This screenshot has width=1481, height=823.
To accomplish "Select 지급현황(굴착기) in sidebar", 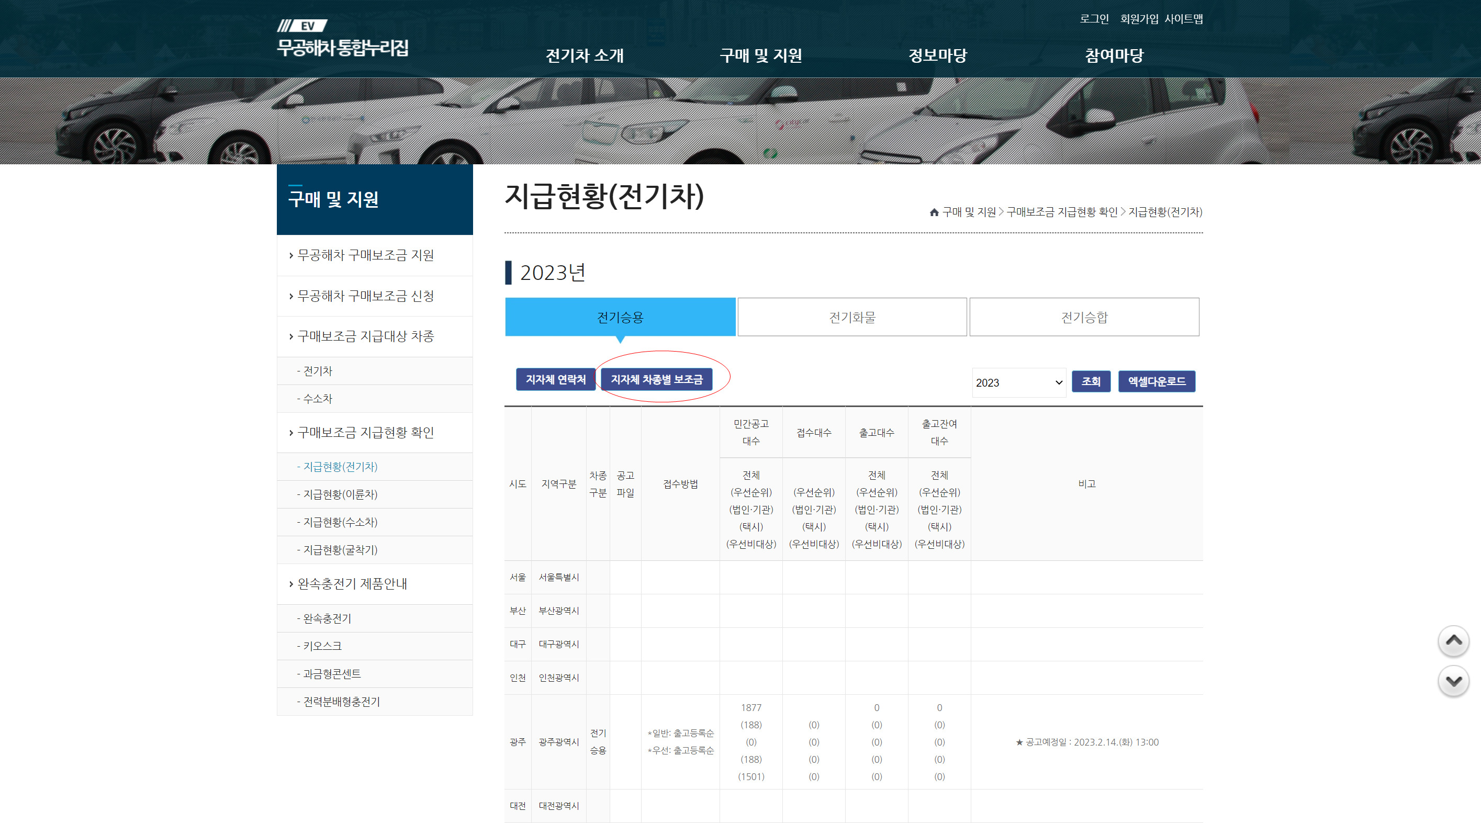I will click(x=375, y=550).
